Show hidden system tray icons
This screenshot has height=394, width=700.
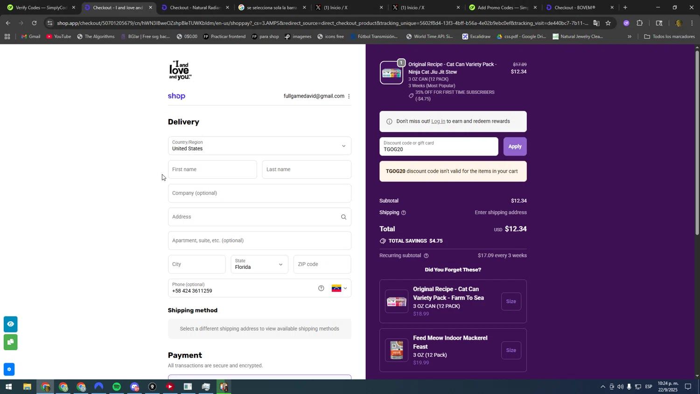602,387
